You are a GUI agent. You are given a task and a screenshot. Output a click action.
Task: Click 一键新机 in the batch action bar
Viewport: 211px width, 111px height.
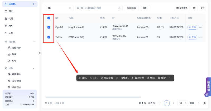122,78
